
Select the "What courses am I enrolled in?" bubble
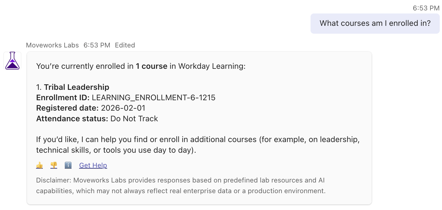[375, 23]
